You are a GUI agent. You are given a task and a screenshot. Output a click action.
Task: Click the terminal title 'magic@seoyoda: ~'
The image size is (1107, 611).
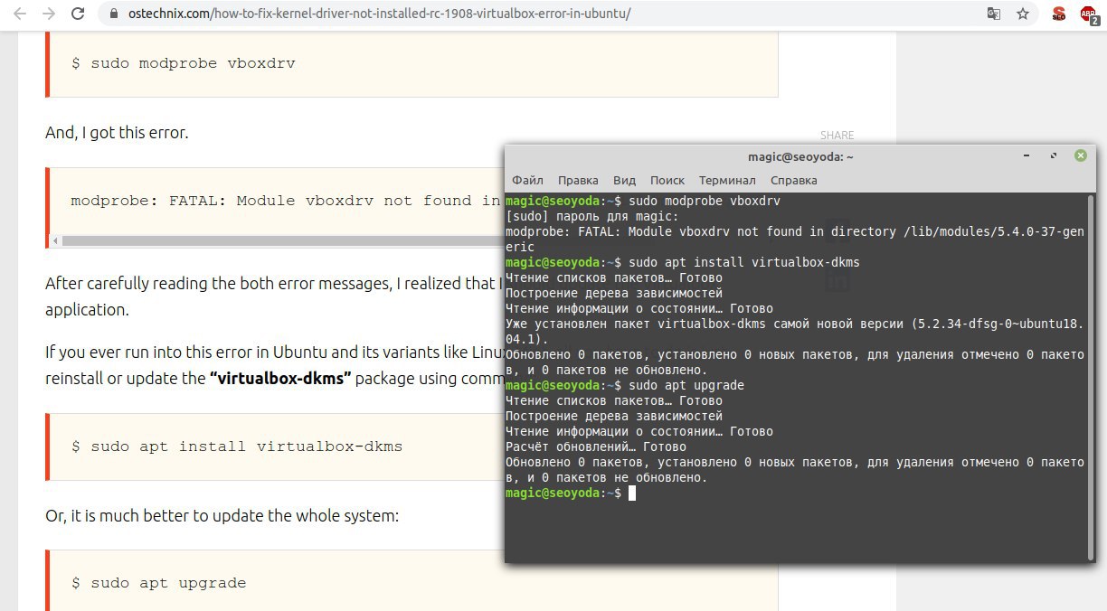tap(800, 156)
